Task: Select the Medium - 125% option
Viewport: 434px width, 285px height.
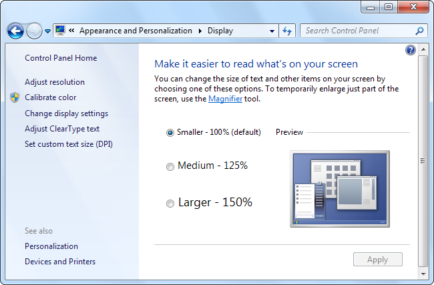Action: click(170, 167)
